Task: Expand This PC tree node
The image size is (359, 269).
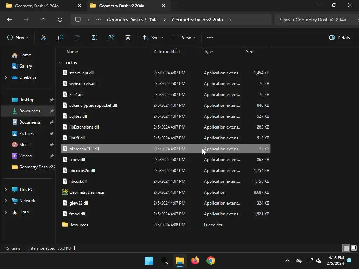Action: tap(6, 189)
